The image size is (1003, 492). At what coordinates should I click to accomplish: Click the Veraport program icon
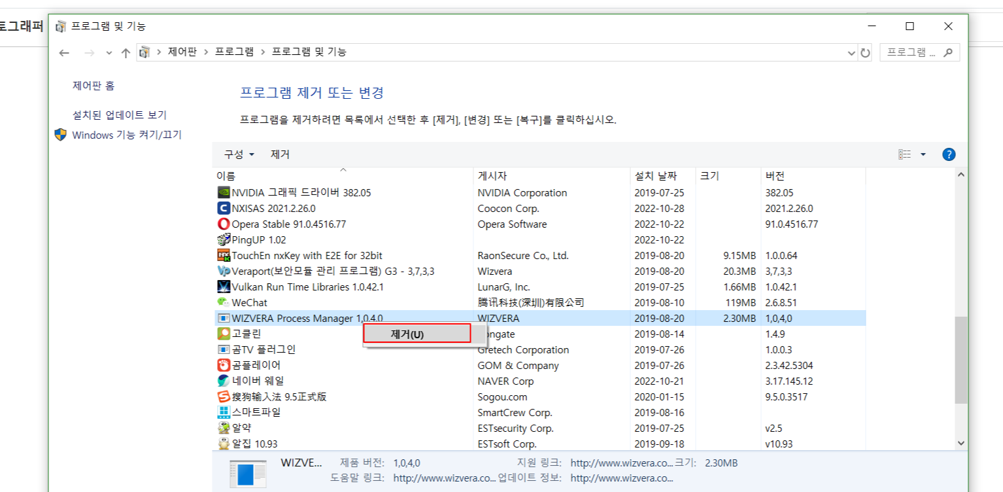(x=224, y=272)
